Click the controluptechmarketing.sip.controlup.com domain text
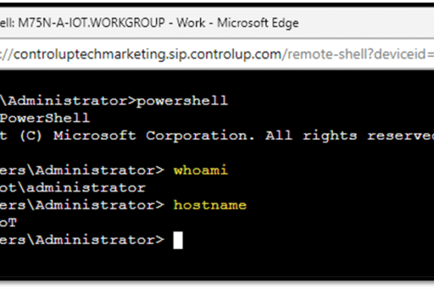434x289 pixels. pyautogui.click(x=147, y=54)
